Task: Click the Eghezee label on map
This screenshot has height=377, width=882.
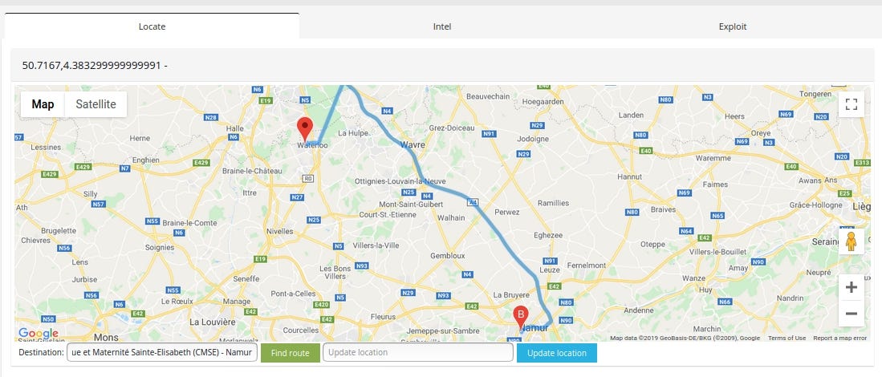Action: (548, 235)
